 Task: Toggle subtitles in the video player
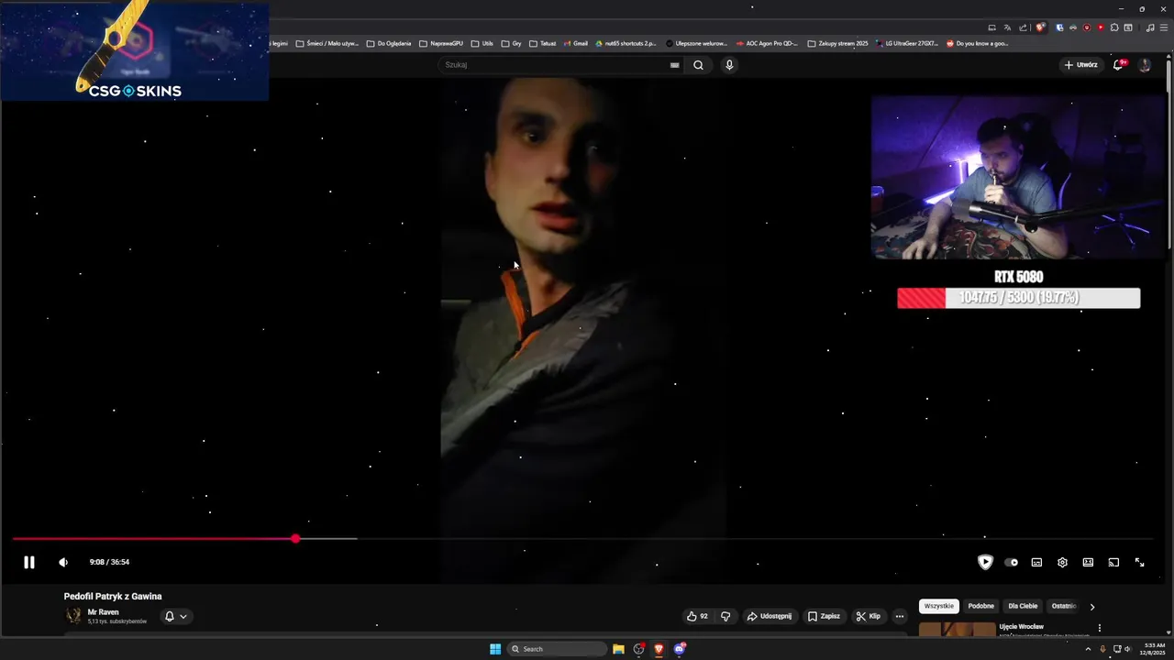[x=1036, y=562]
